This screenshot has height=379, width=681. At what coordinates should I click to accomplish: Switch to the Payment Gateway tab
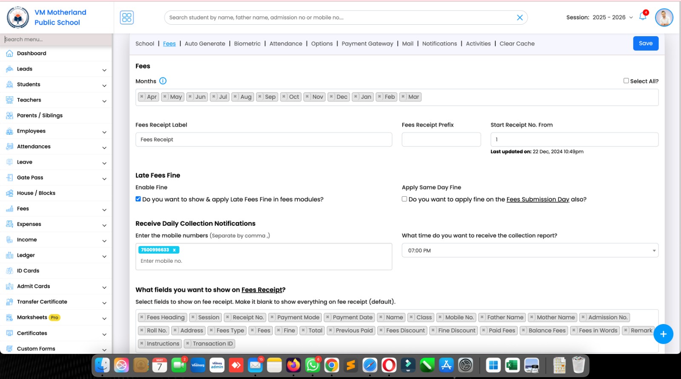point(367,43)
